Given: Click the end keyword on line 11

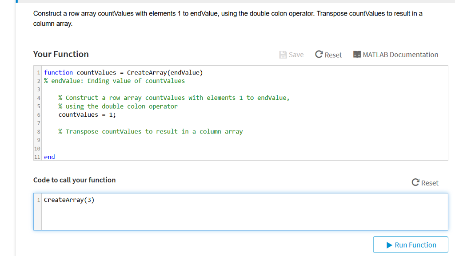Looking at the screenshot, I should coord(49,157).
